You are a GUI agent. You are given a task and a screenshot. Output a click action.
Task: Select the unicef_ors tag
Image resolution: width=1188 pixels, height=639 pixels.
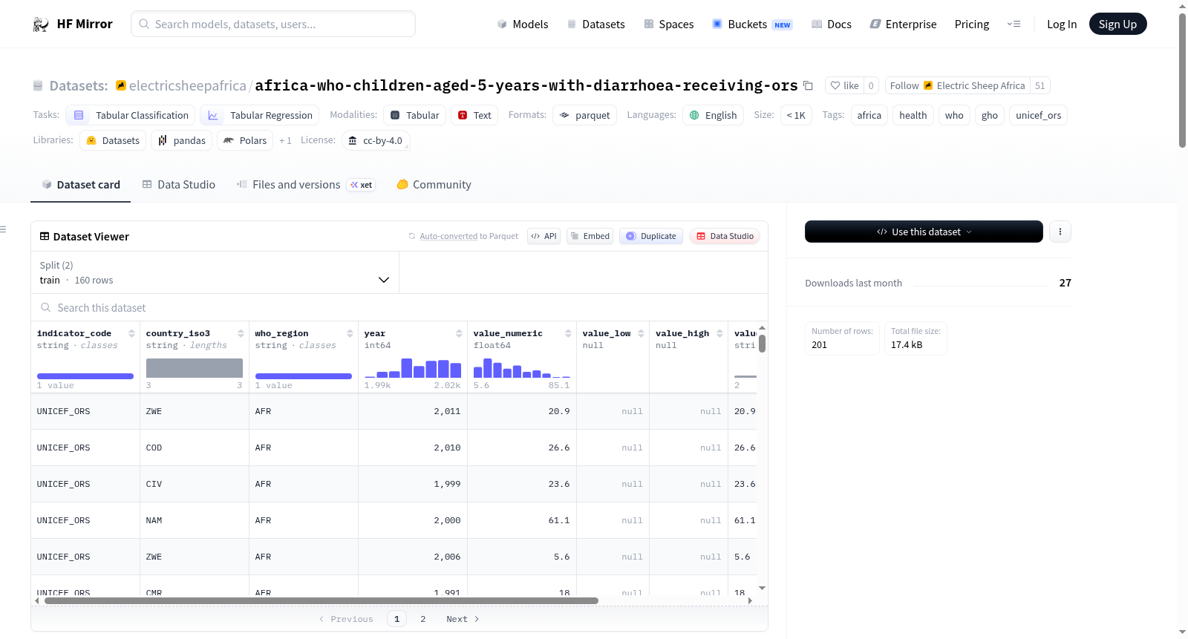coord(1038,115)
